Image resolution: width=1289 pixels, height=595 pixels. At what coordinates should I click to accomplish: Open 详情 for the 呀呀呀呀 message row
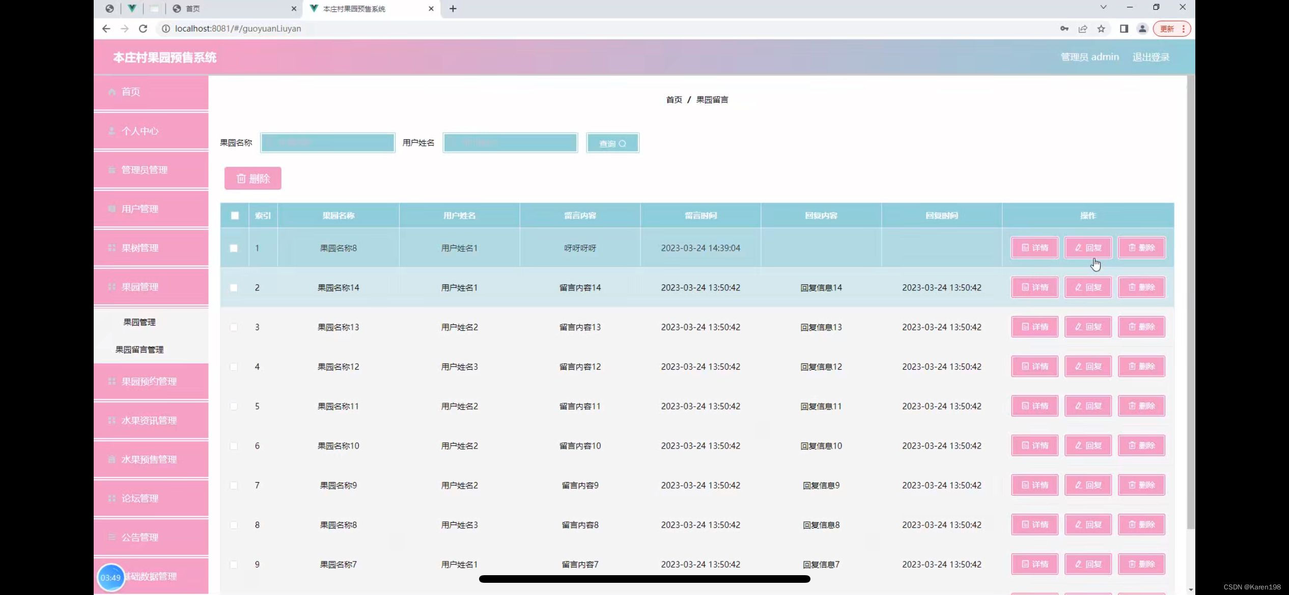[x=1034, y=248]
